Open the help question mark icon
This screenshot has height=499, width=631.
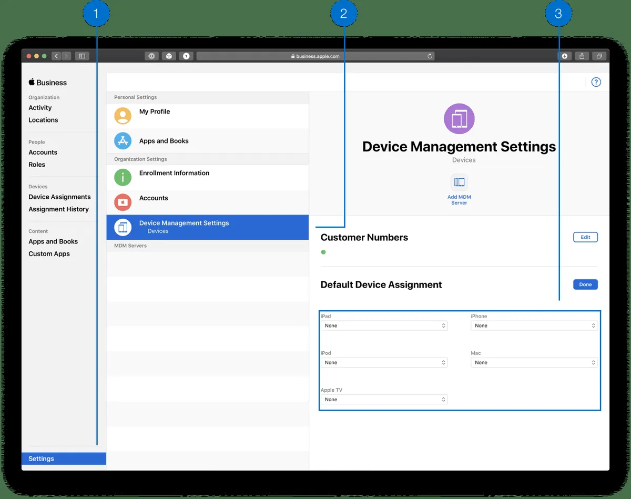pyautogui.click(x=596, y=82)
